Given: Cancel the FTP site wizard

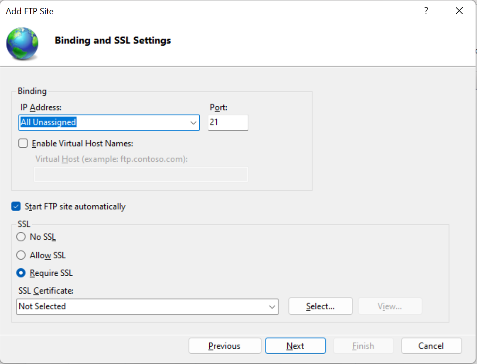Looking at the screenshot, I should point(431,346).
